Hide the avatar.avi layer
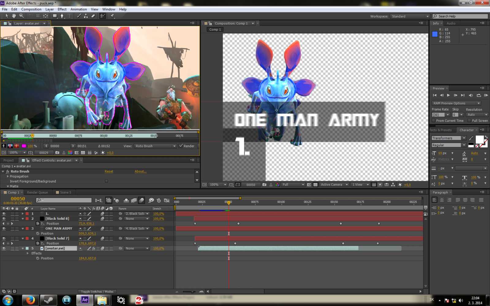The image size is (490, 306). point(4,248)
